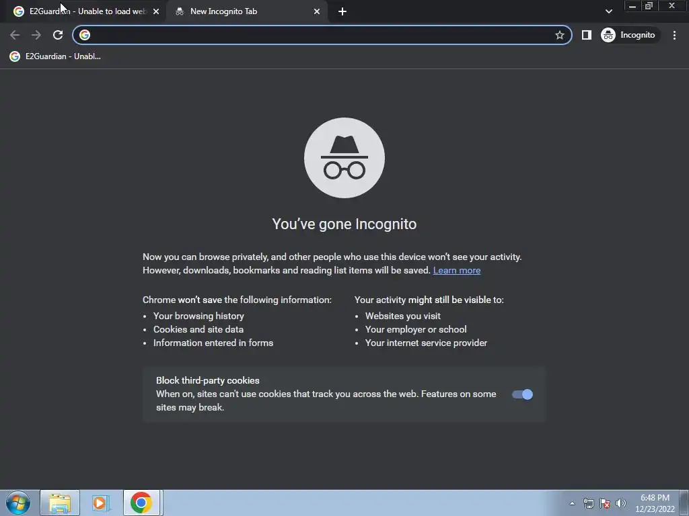689x516 pixels.
Task: Open the Learn more link
Action: 457,270
